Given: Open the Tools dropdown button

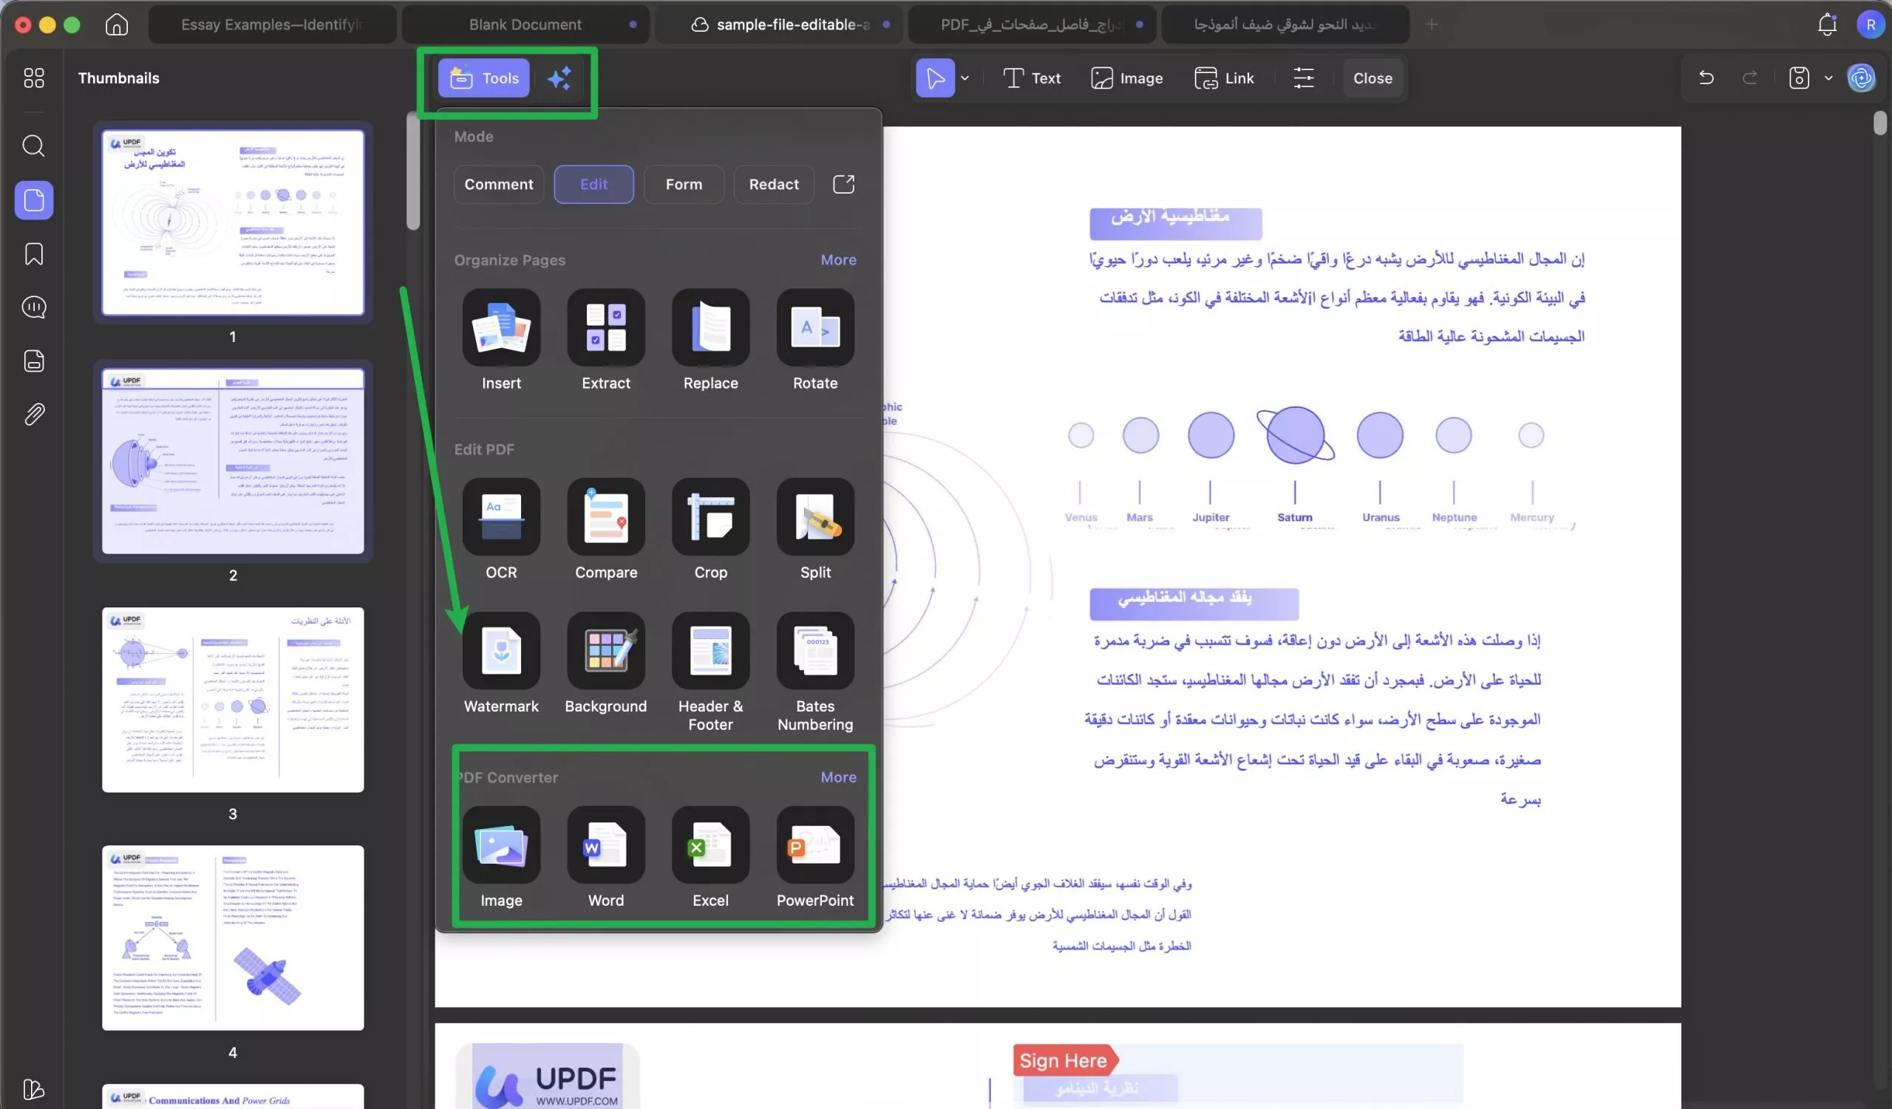Looking at the screenshot, I should (483, 78).
